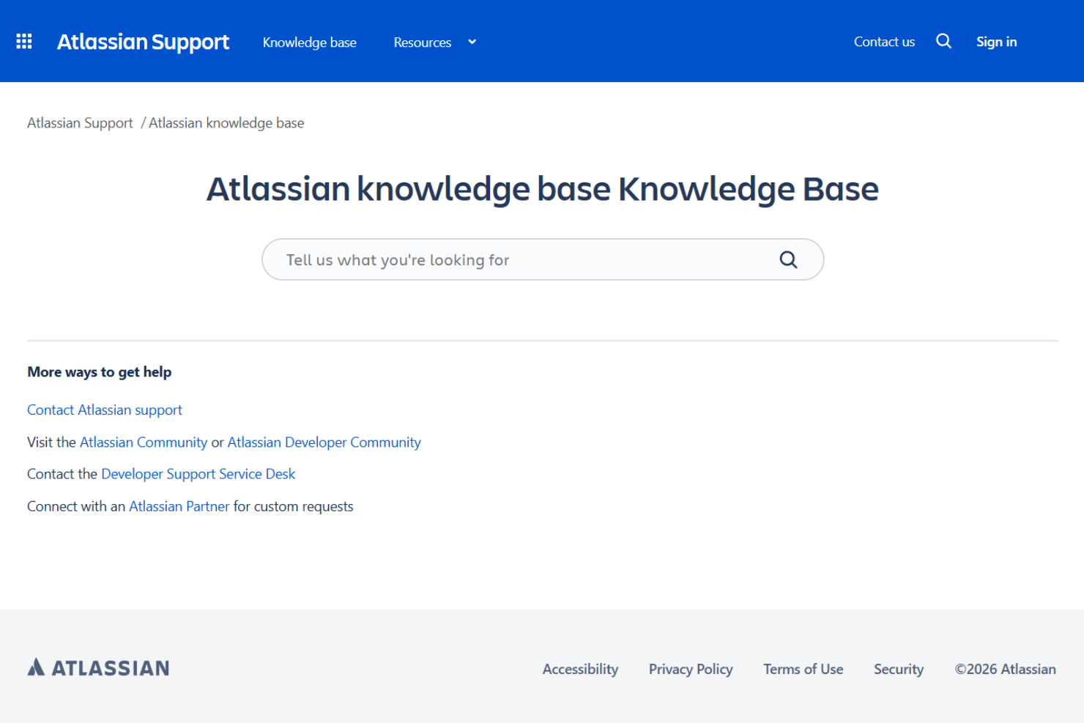This screenshot has height=723, width=1084.
Task: Open the Terms of Use footer link
Action: [x=803, y=669]
